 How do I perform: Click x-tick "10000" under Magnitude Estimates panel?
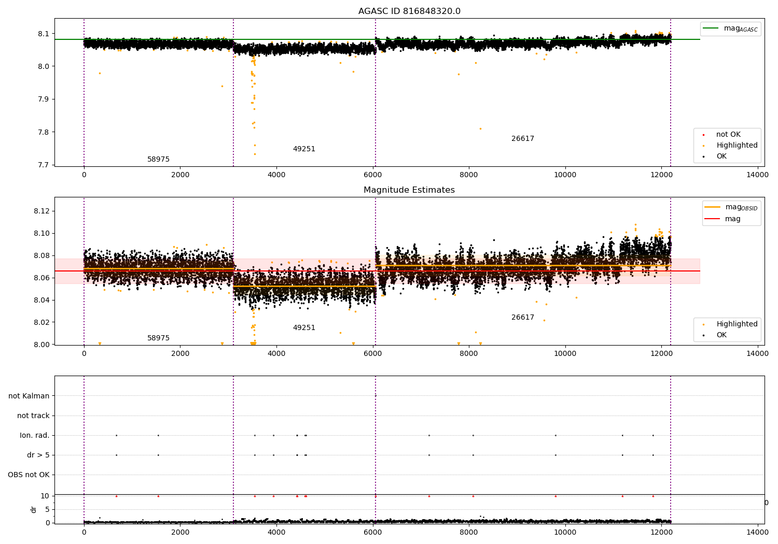click(x=565, y=354)
